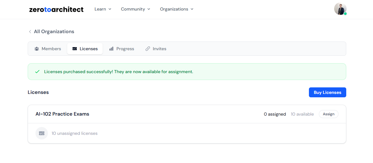Click the zerotoarchitect logo
This screenshot has width=373, height=163.
click(x=56, y=9)
